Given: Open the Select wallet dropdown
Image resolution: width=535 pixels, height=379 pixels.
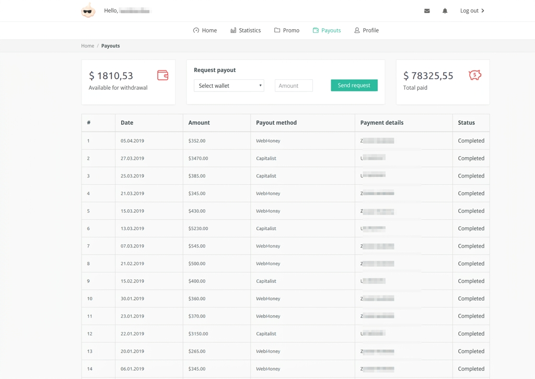Looking at the screenshot, I should pos(229,86).
